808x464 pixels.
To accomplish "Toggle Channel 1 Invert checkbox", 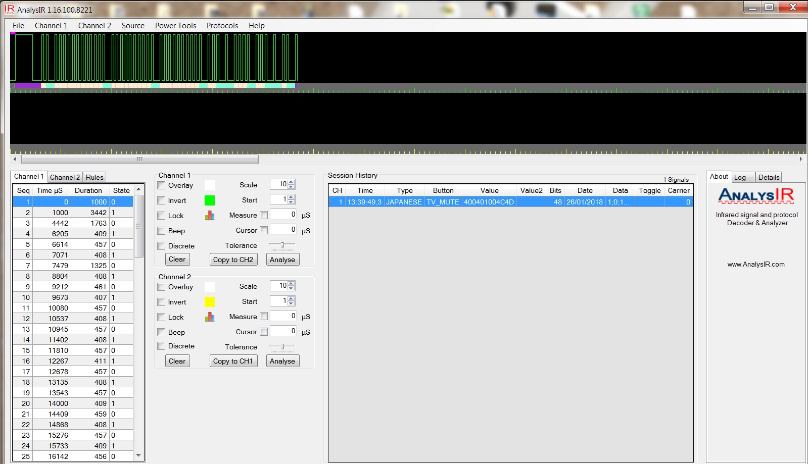I will point(161,200).
